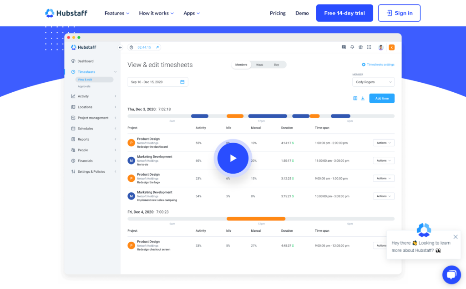Click the Hubstaff logo in the website header
The image size is (466, 289).
click(66, 13)
